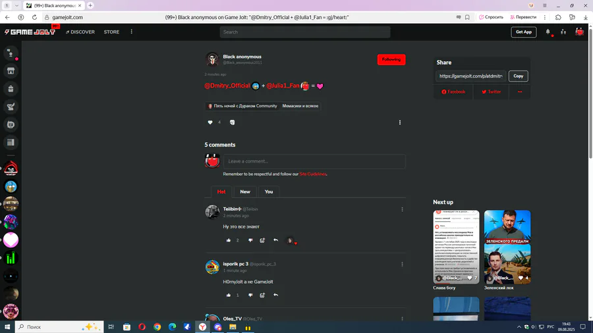Screen dimensions: 593x333
Task: Open @Julia1_Fan mention link
Action: pyautogui.click(x=283, y=86)
